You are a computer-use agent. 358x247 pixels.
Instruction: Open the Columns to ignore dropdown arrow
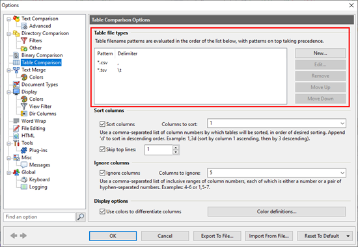pyautogui.click(x=342, y=173)
